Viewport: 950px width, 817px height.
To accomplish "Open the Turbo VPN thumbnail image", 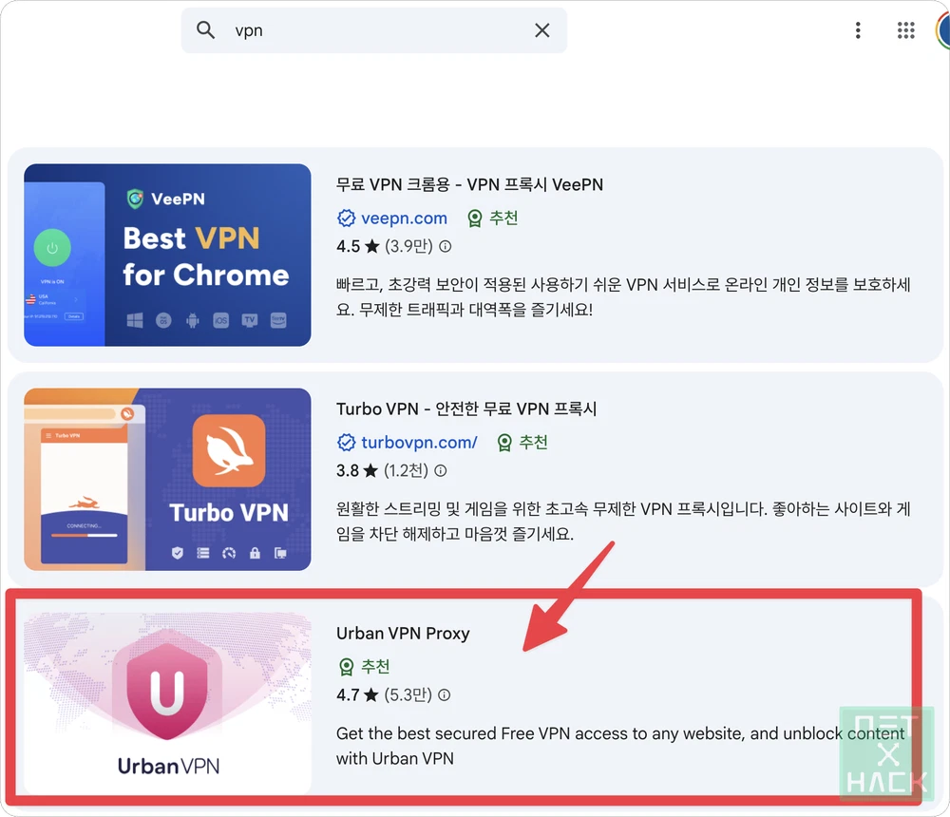I will pos(167,480).
